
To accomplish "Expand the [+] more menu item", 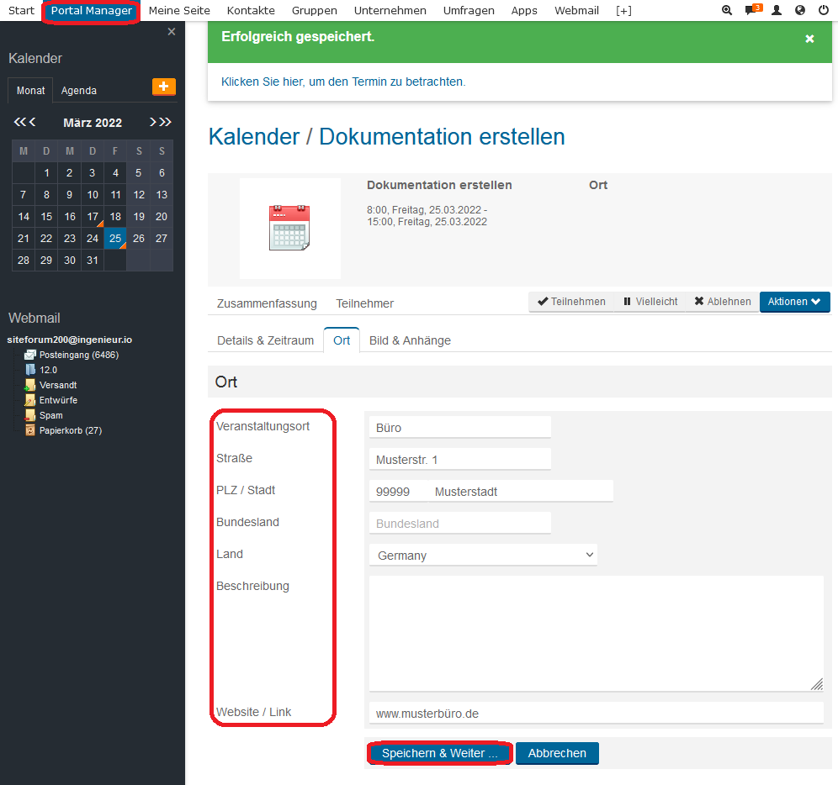I will (623, 11).
